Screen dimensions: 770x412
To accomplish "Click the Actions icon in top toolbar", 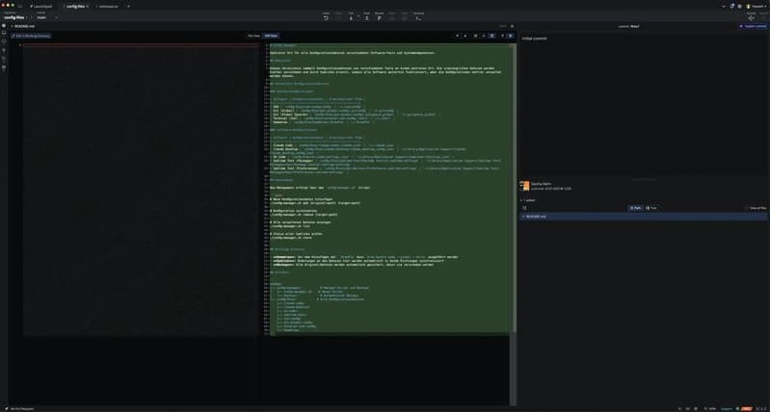I will coord(751,17).
